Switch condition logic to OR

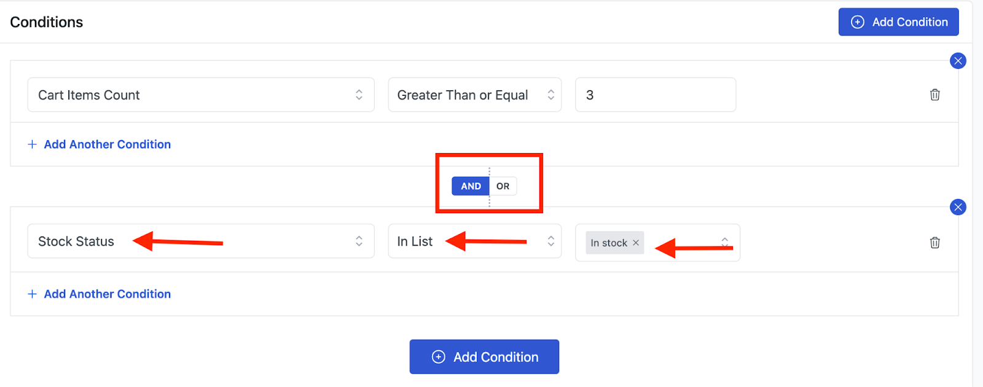tap(503, 186)
